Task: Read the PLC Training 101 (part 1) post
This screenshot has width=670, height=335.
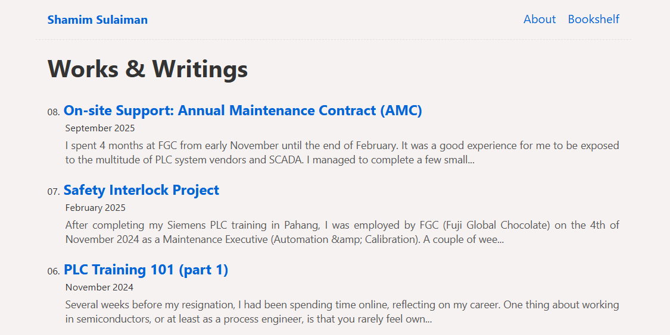Action: [x=146, y=270]
